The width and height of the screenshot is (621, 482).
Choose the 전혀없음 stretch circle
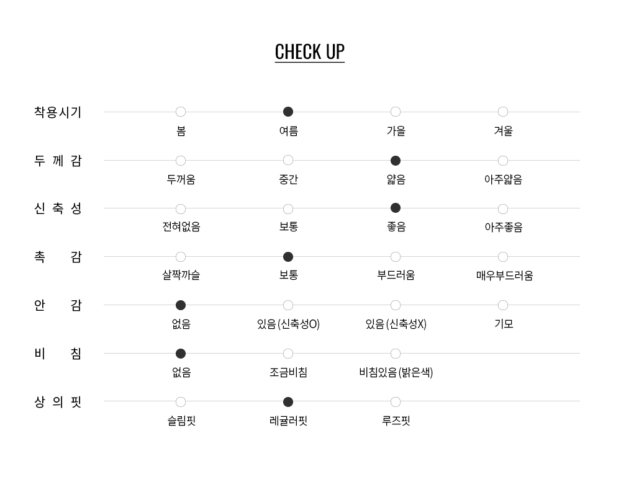coord(181,209)
